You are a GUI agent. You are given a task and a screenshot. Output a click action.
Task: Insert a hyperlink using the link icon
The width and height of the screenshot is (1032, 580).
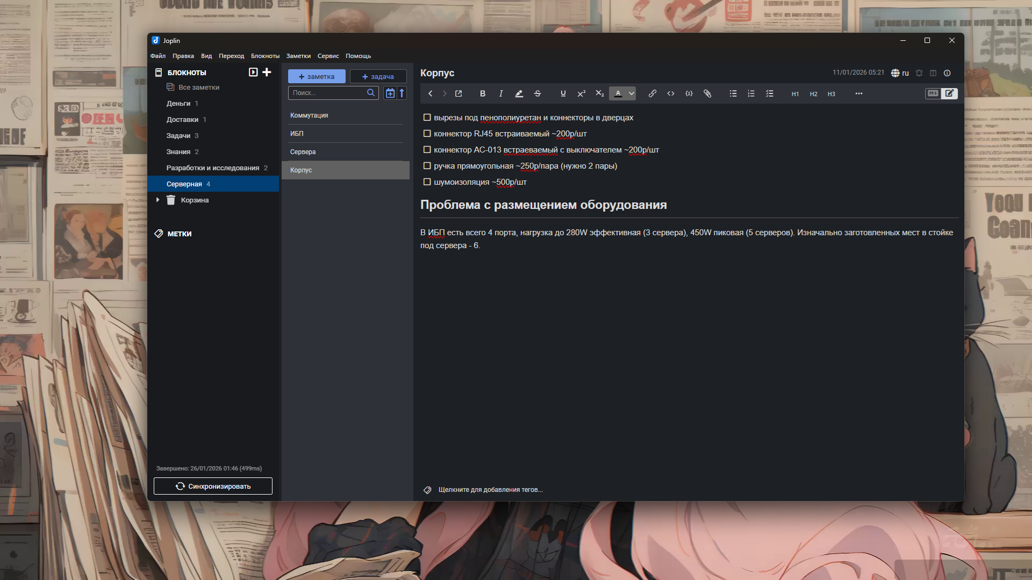click(653, 93)
